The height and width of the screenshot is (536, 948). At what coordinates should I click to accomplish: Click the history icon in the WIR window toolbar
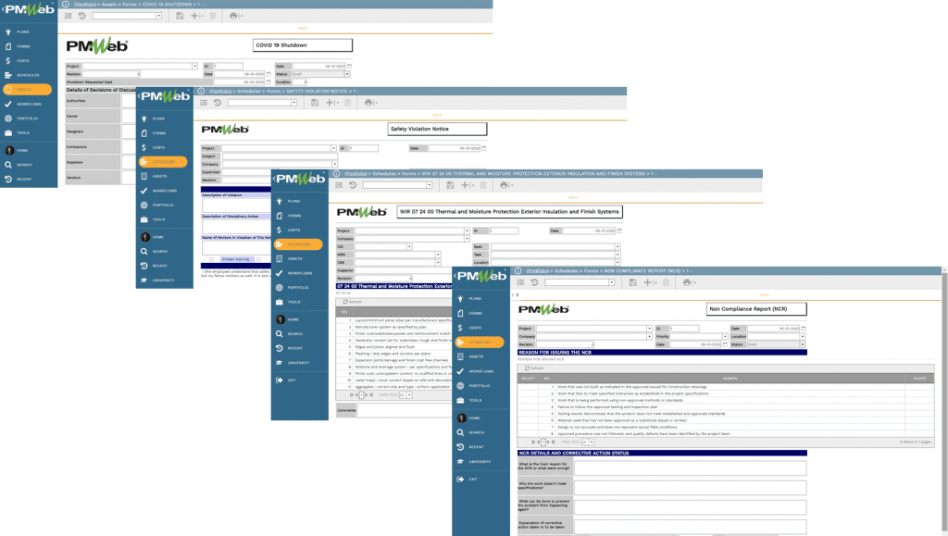click(x=353, y=185)
